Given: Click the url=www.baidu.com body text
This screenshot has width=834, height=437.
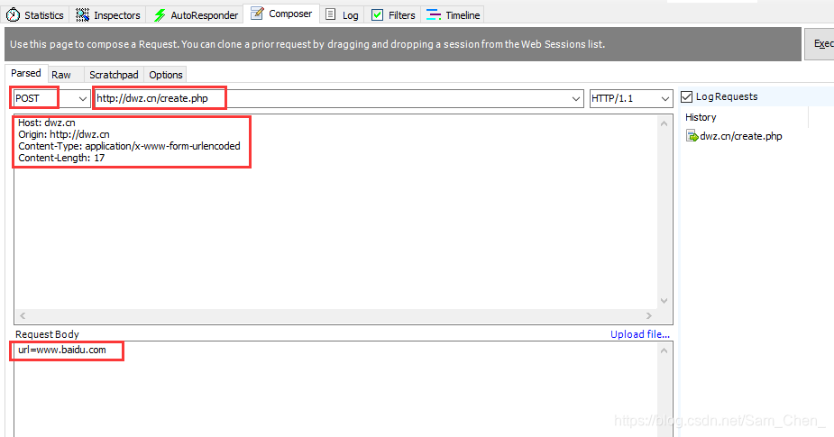Looking at the screenshot, I should [62, 350].
